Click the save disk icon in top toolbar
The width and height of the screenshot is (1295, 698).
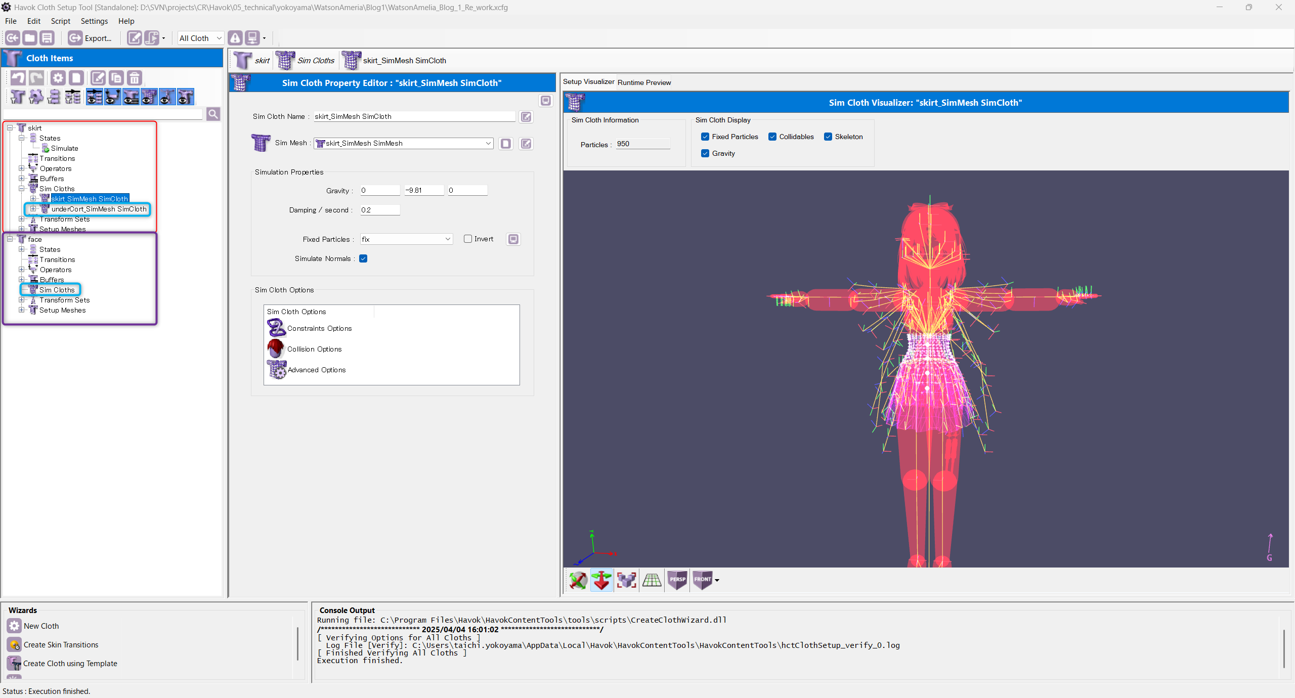pyautogui.click(x=47, y=38)
